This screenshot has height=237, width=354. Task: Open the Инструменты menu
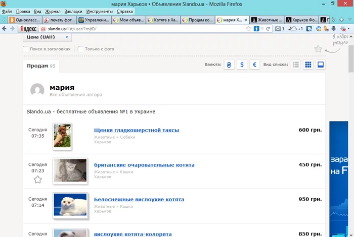(x=99, y=11)
